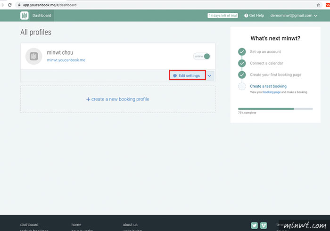330x231 pixels.
Task: Click the YouCanBook.me logo icon
Action: click(x=25, y=16)
